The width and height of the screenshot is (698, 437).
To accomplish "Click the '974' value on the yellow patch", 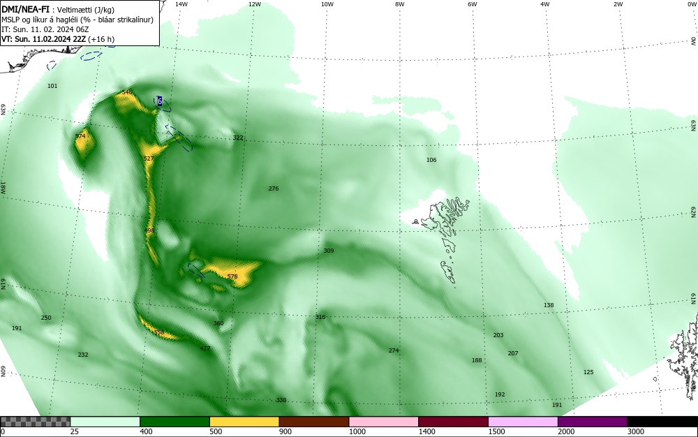I will click(x=80, y=136).
